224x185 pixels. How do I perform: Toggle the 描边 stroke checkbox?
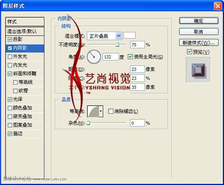tap(10, 134)
